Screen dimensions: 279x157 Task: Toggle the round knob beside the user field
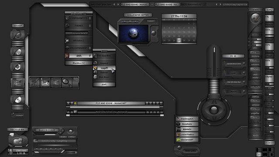click(244, 73)
